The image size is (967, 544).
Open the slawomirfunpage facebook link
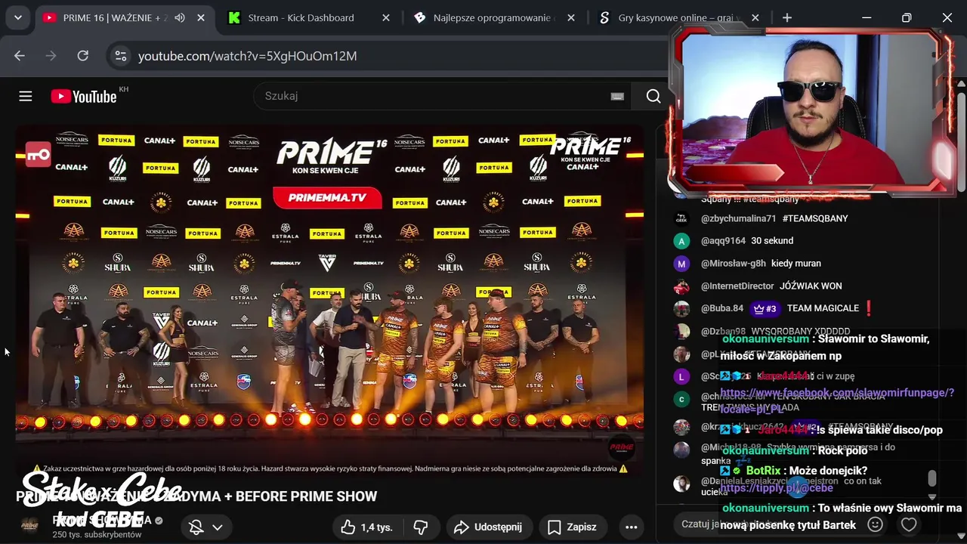point(837,400)
